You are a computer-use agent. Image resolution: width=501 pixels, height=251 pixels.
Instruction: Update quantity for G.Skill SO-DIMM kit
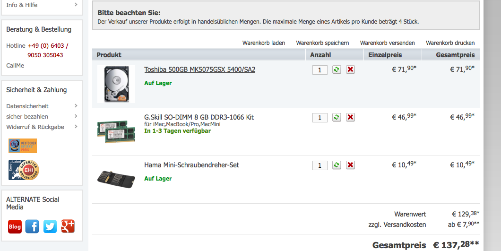pyautogui.click(x=337, y=117)
